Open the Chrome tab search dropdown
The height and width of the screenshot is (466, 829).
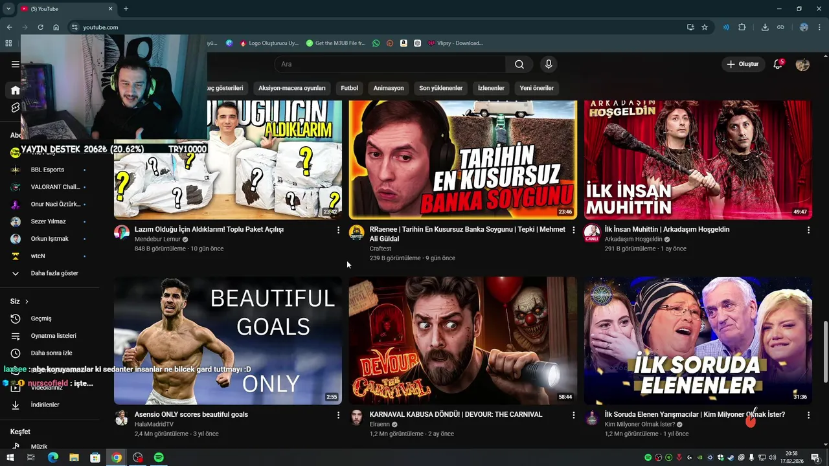pos(8,8)
